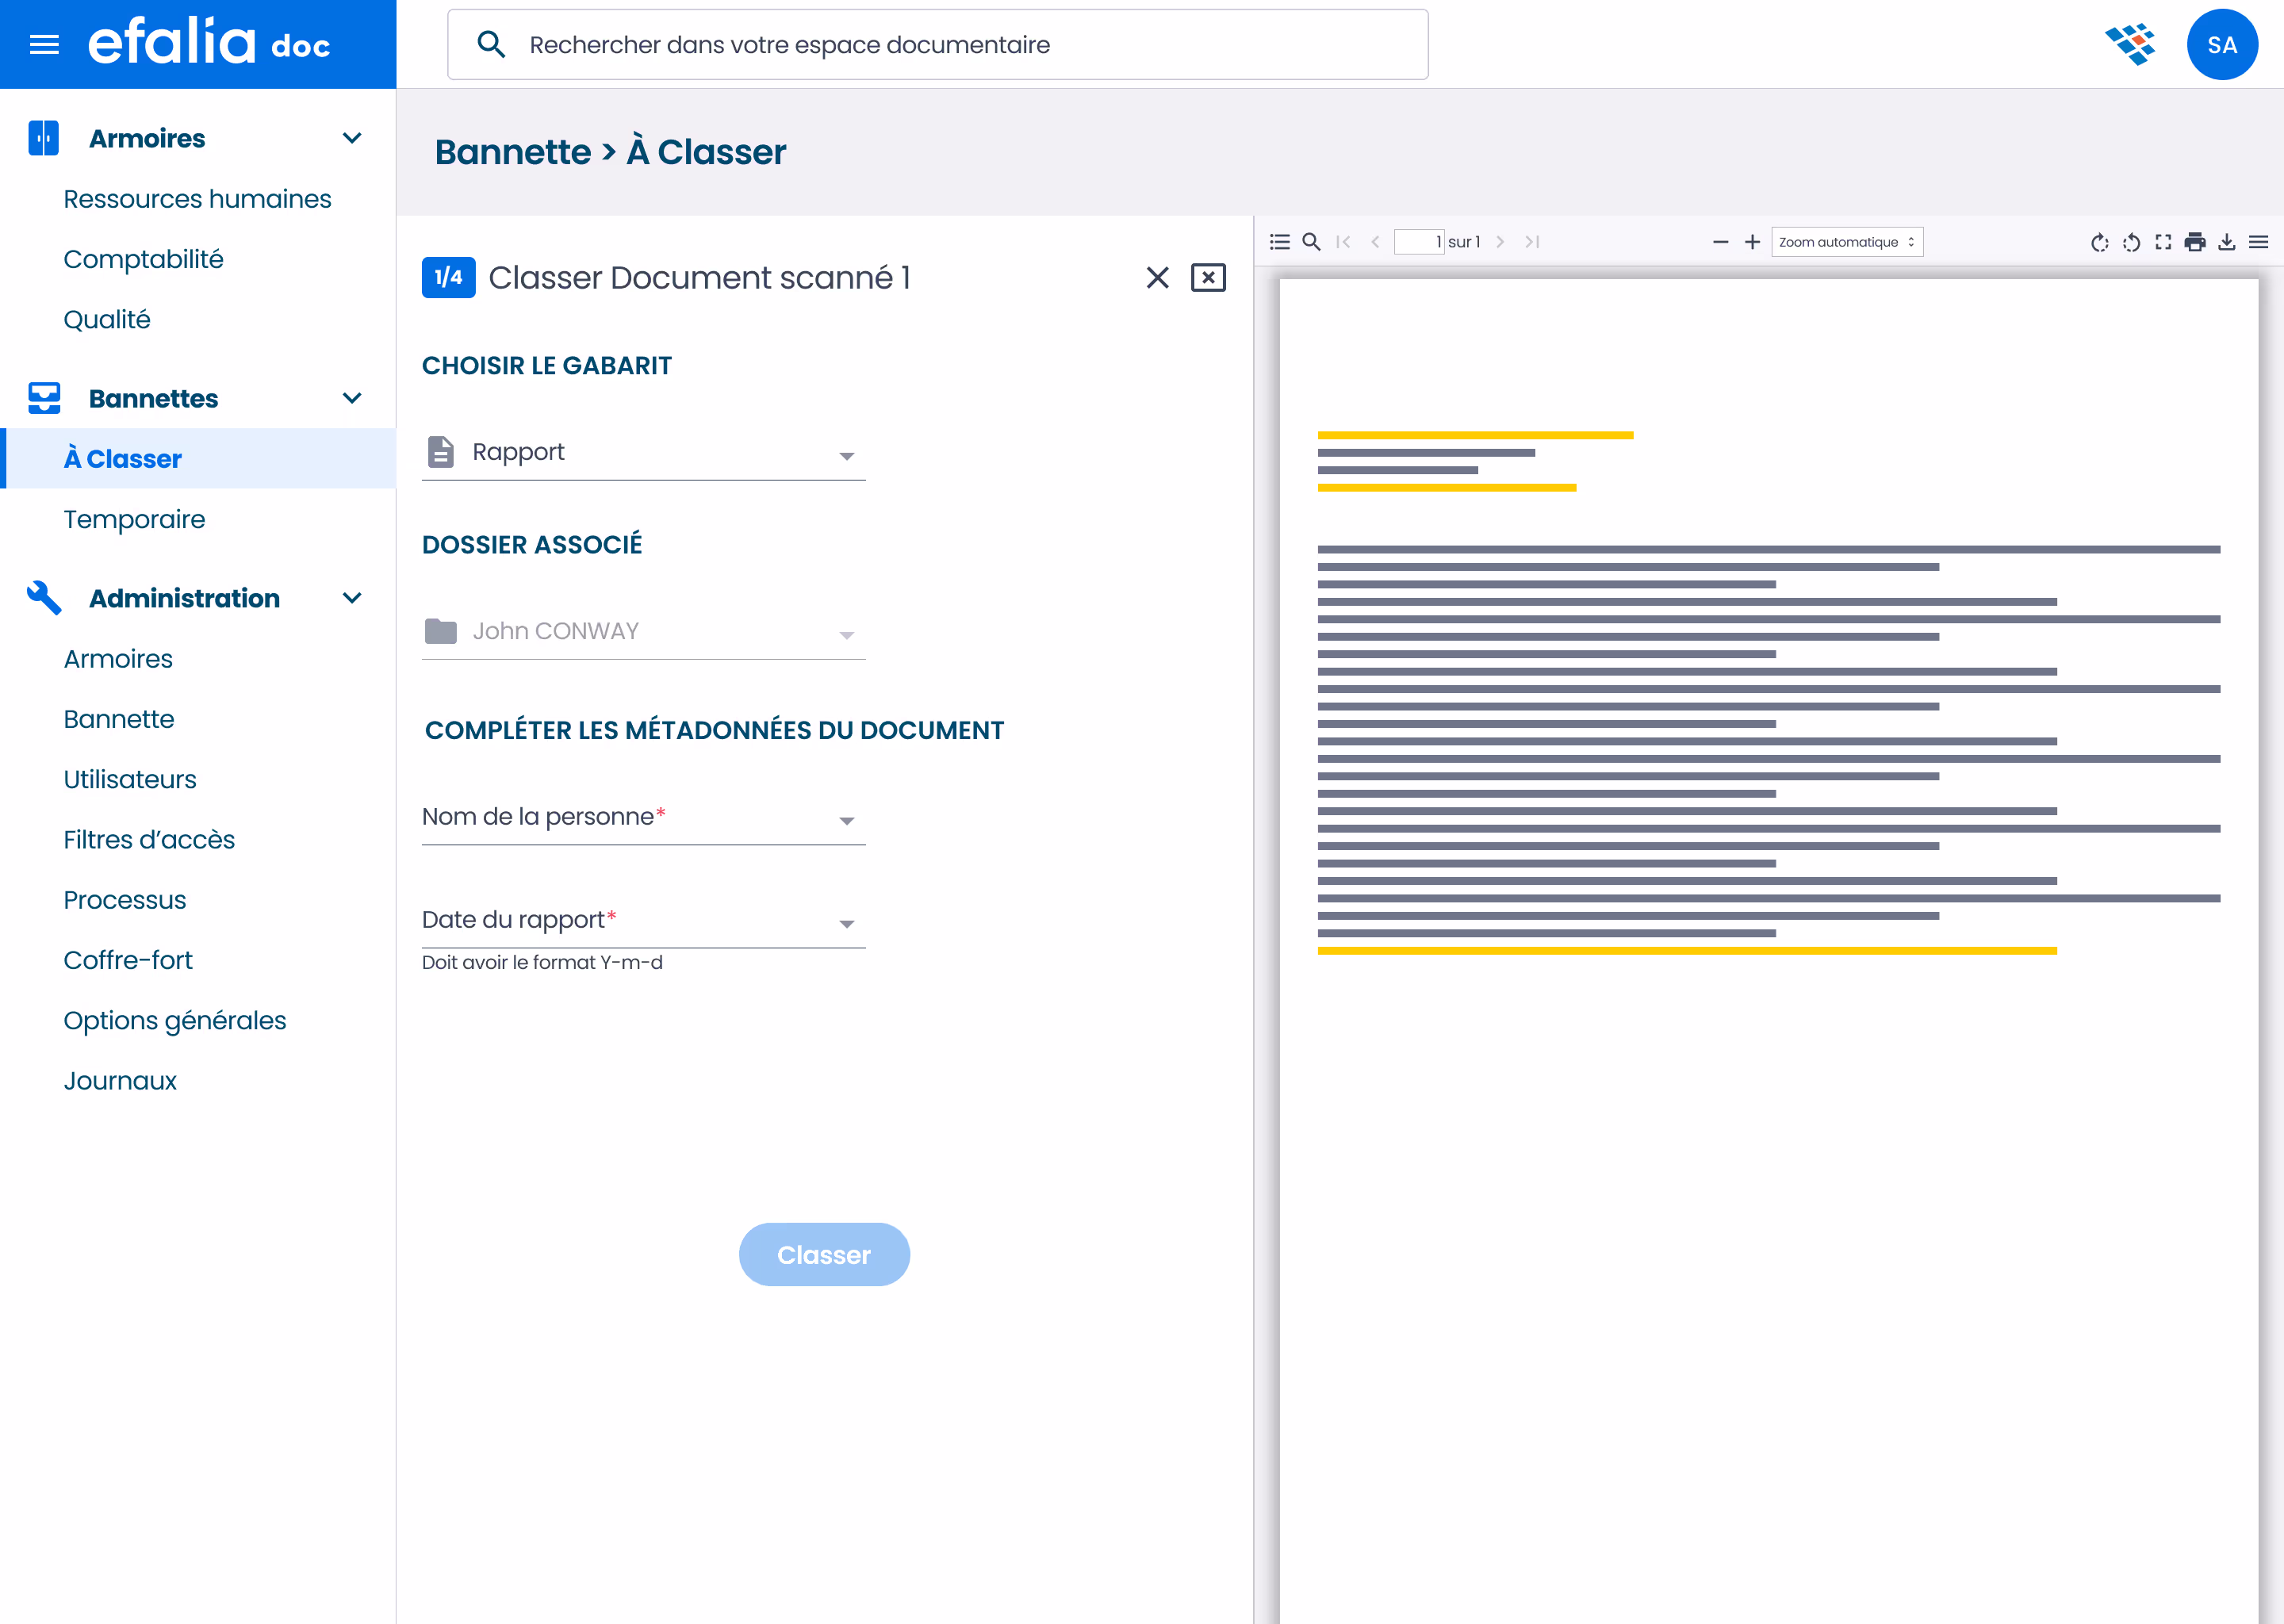Go to first page in PDF viewer
Viewport: 2284px width, 1624px height.
(1343, 242)
